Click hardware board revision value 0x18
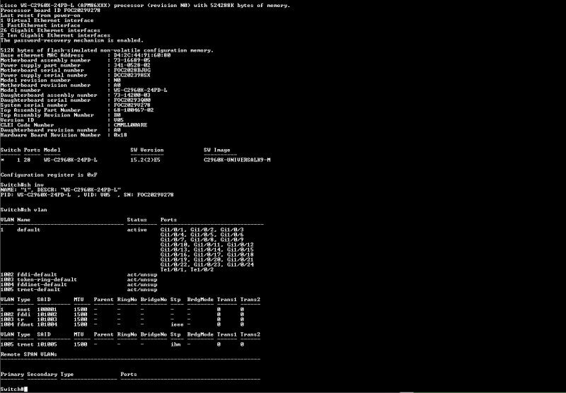The height and width of the screenshot is (393, 566). (120, 135)
